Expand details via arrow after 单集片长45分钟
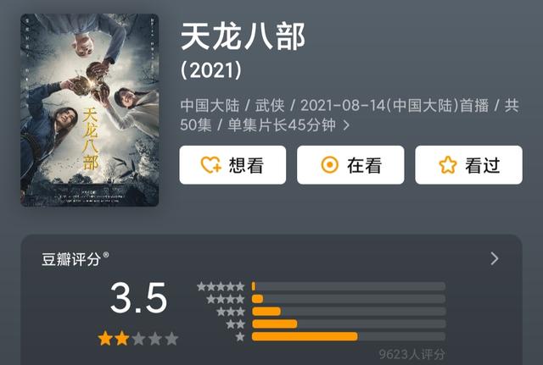Image resolution: width=543 pixels, height=365 pixels. (x=346, y=125)
